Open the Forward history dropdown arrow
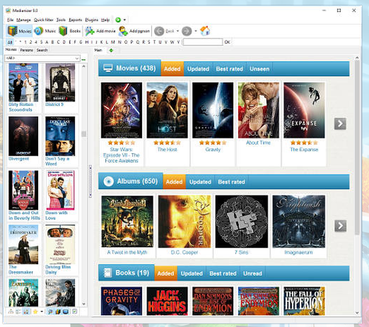 point(196,31)
